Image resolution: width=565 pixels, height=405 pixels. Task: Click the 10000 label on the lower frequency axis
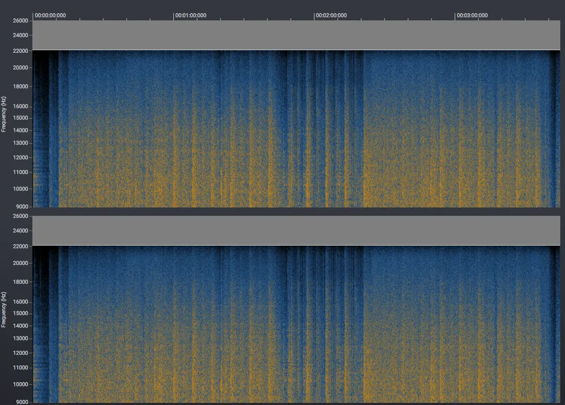[x=21, y=385]
